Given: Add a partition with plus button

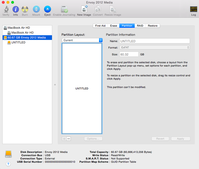Looking at the screenshot, I should [x=64, y=139].
